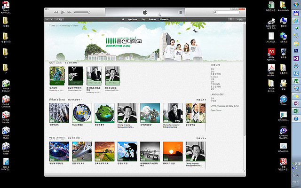Open the Administrator folder desktop icon
Viewport: 301px width, 188px height.
(x=283, y=6)
